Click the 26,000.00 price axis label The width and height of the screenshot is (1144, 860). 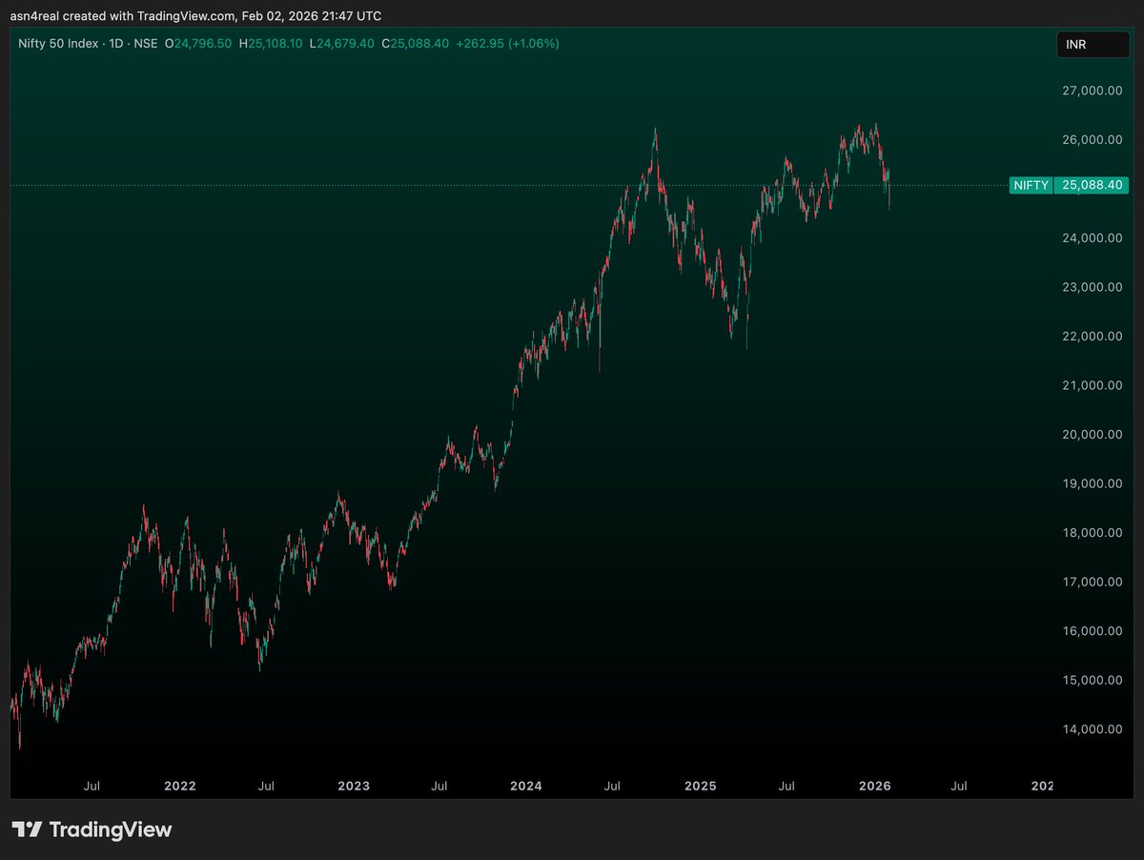point(1093,139)
